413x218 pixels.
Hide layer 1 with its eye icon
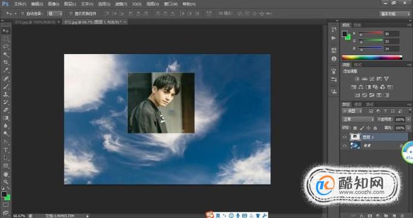click(345, 137)
